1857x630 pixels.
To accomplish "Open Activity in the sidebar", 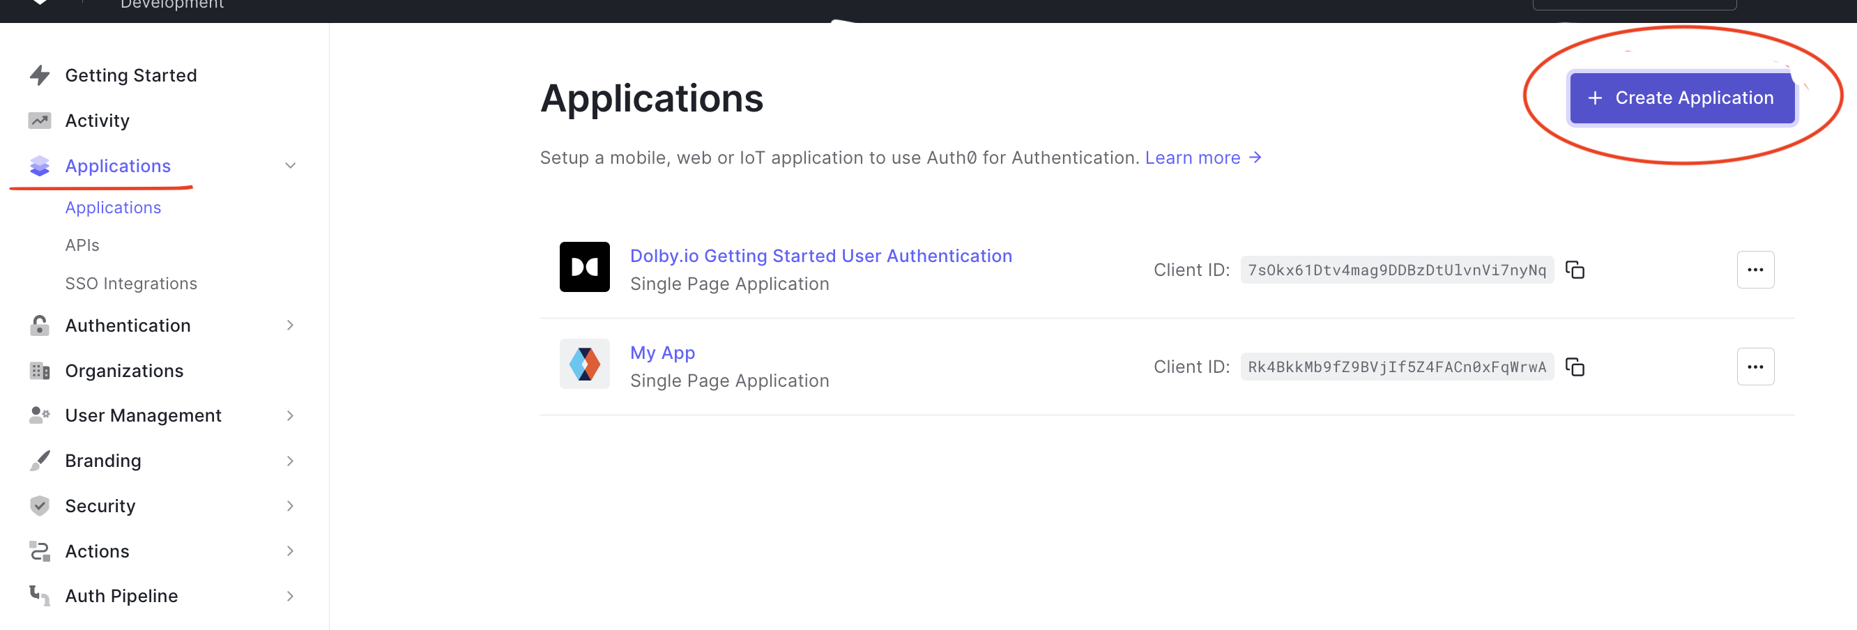I will click(x=98, y=121).
